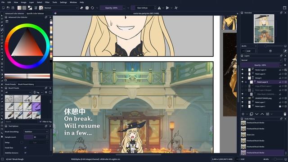The image size is (288, 162).
Task: Uncheck the Finish line option
Action: (25, 148)
